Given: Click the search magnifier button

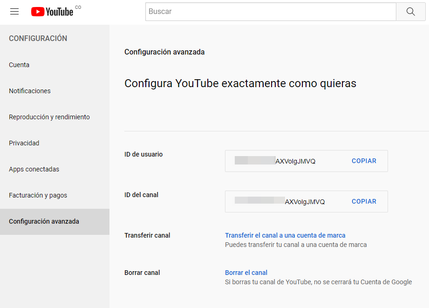Looking at the screenshot, I should coord(410,12).
